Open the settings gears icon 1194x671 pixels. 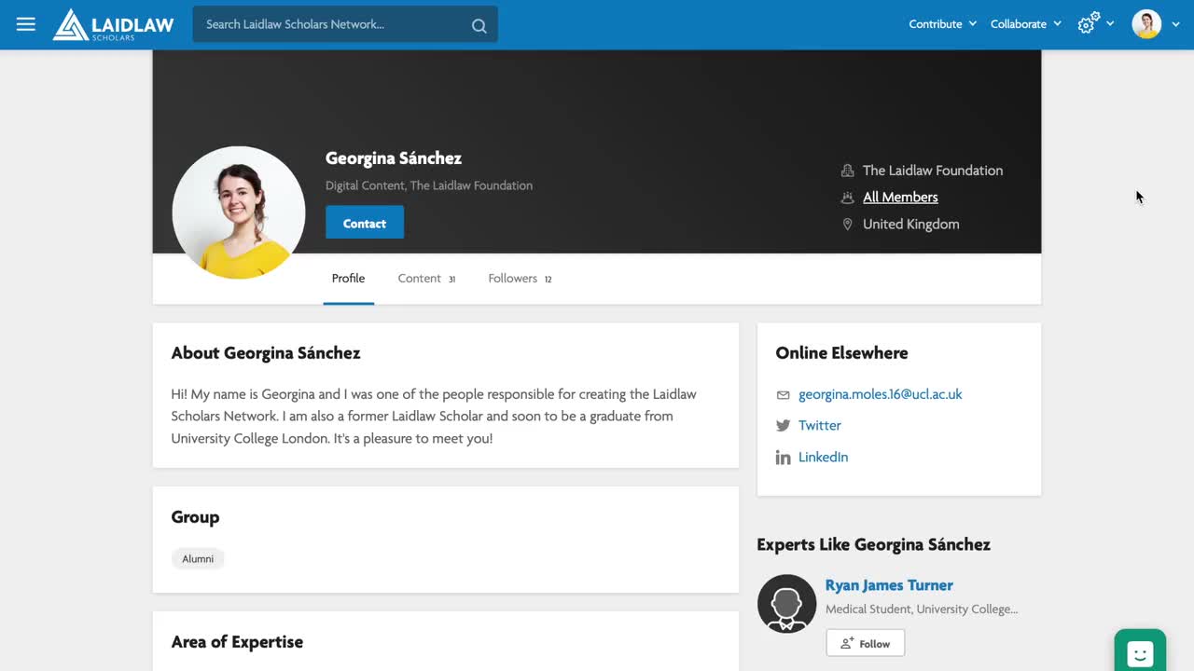pos(1086,24)
